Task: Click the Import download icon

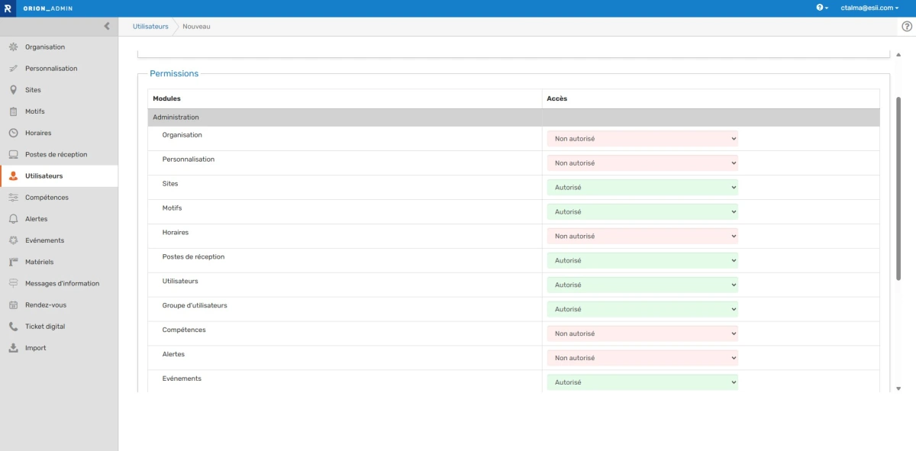Action: (13, 348)
